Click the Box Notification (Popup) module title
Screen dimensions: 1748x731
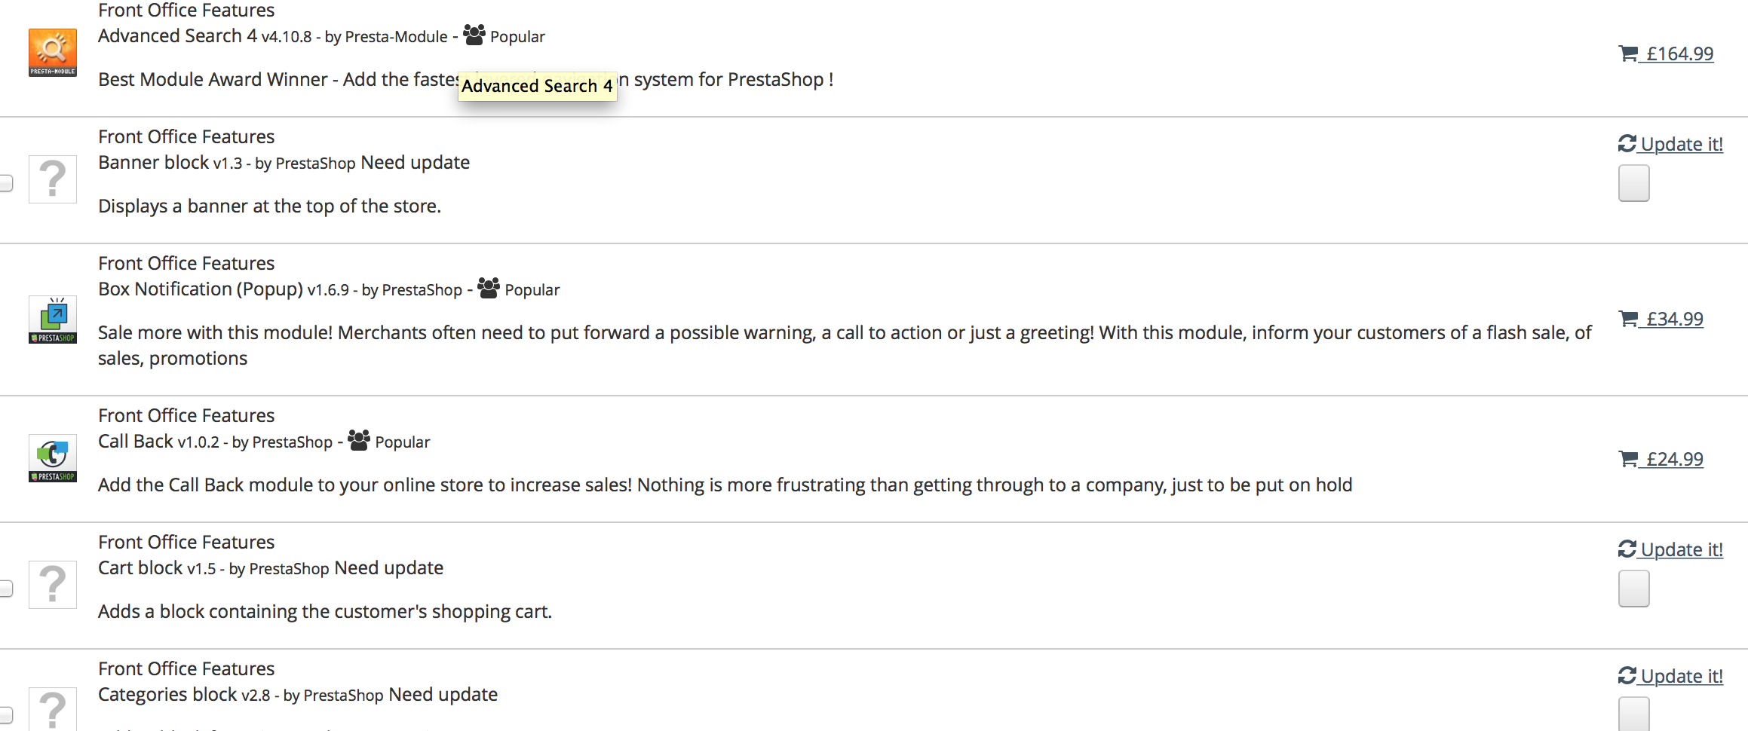201,289
